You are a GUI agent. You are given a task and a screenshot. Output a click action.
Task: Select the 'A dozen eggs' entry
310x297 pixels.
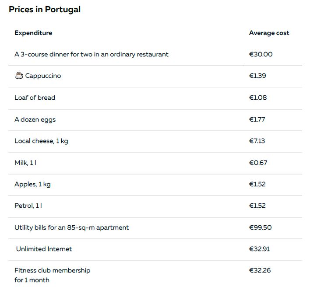tap(35, 120)
